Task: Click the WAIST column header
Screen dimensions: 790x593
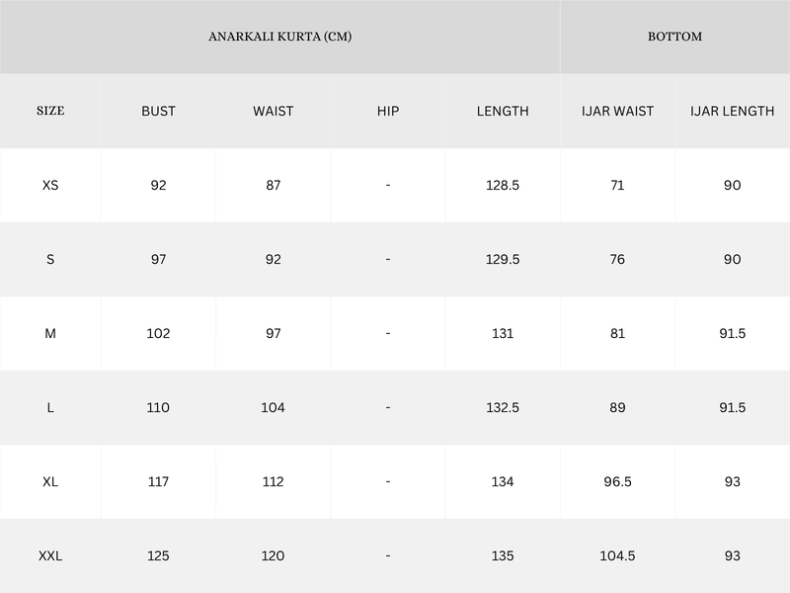Action: pos(273,111)
